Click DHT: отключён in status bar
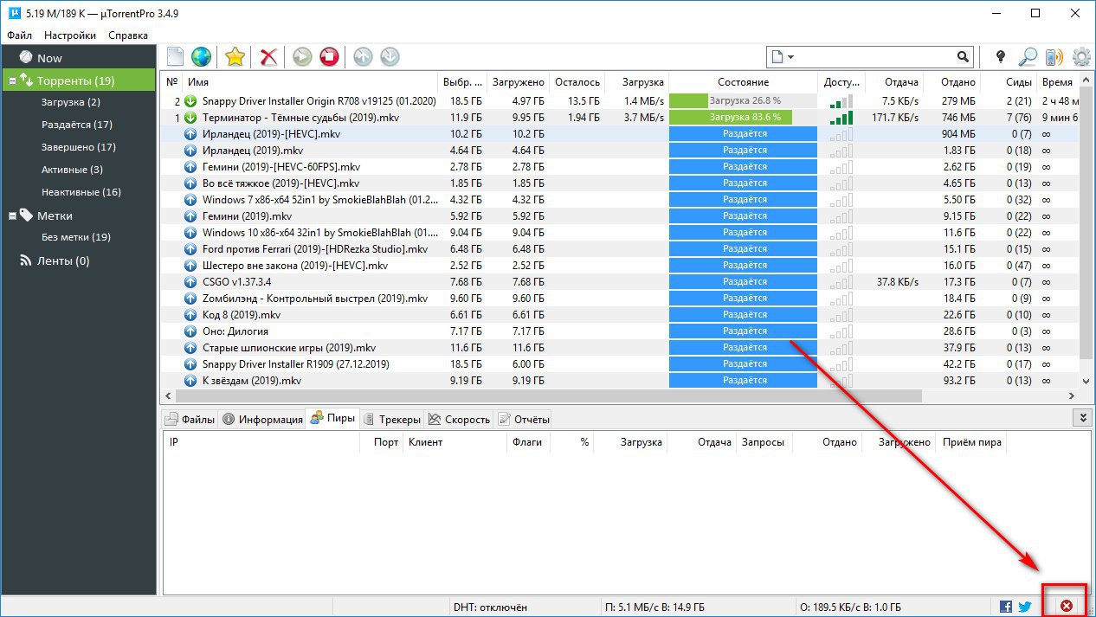1096x617 pixels. pyautogui.click(x=490, y=607)
